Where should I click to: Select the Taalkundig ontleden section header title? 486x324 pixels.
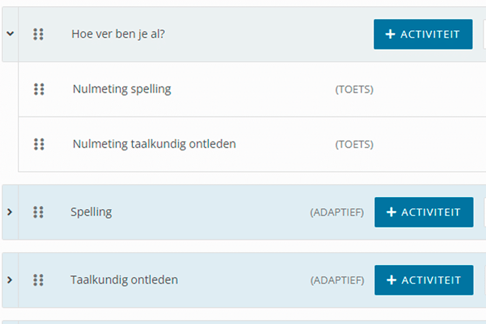[124, 280]
